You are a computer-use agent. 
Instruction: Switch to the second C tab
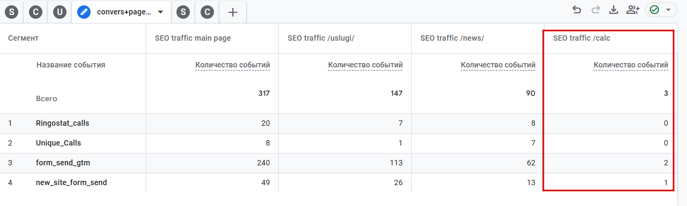(x=208, y=12)
